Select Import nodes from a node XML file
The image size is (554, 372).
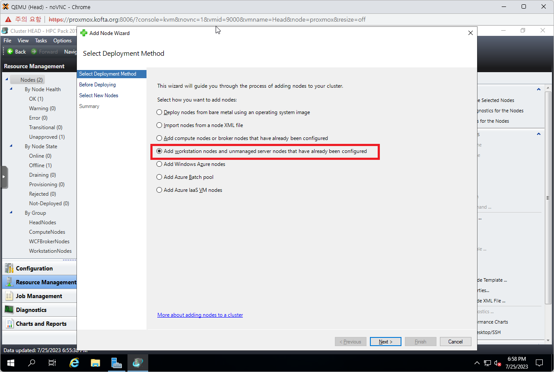point(159,125)
